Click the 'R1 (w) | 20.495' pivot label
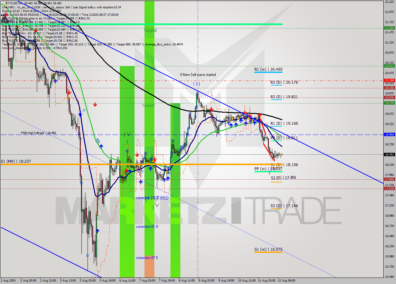Image resolution: width=396 pixels, height=284 pixels. click(x=268, y=69)
